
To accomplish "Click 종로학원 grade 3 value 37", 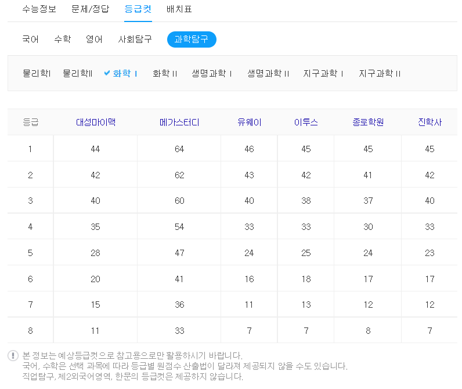I will coord(368,201).
